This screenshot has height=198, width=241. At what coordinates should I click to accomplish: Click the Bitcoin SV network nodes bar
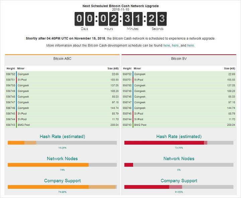coord(179,165)
